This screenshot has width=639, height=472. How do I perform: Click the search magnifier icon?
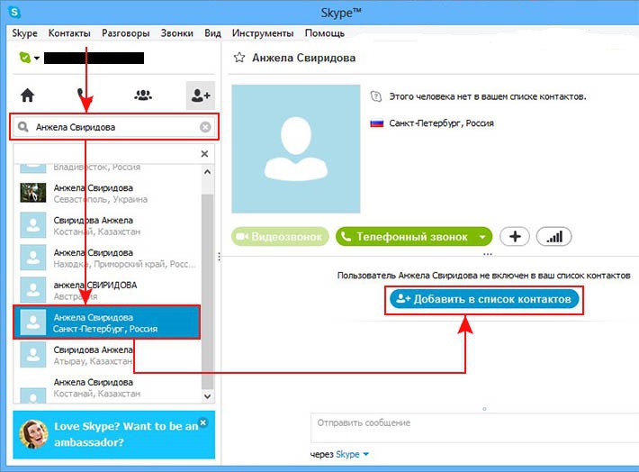(22, 127)
